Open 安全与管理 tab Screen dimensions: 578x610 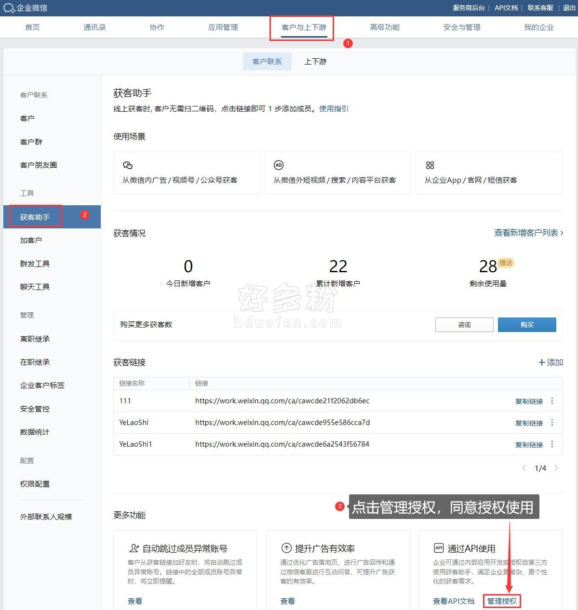[x=462, y=27]
